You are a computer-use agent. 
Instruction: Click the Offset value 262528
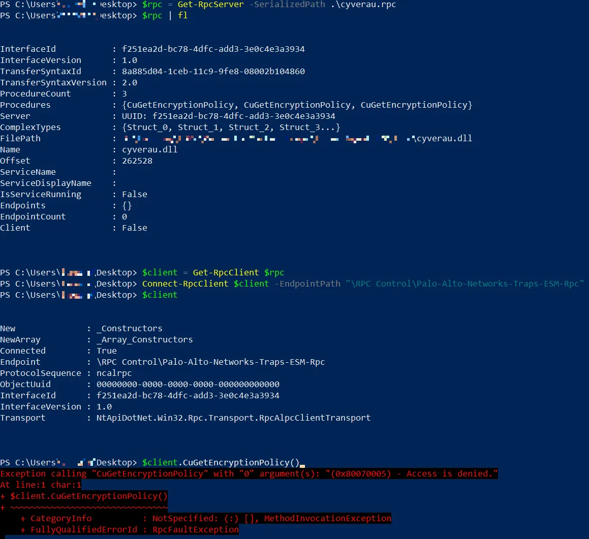[x=137, y=161]
